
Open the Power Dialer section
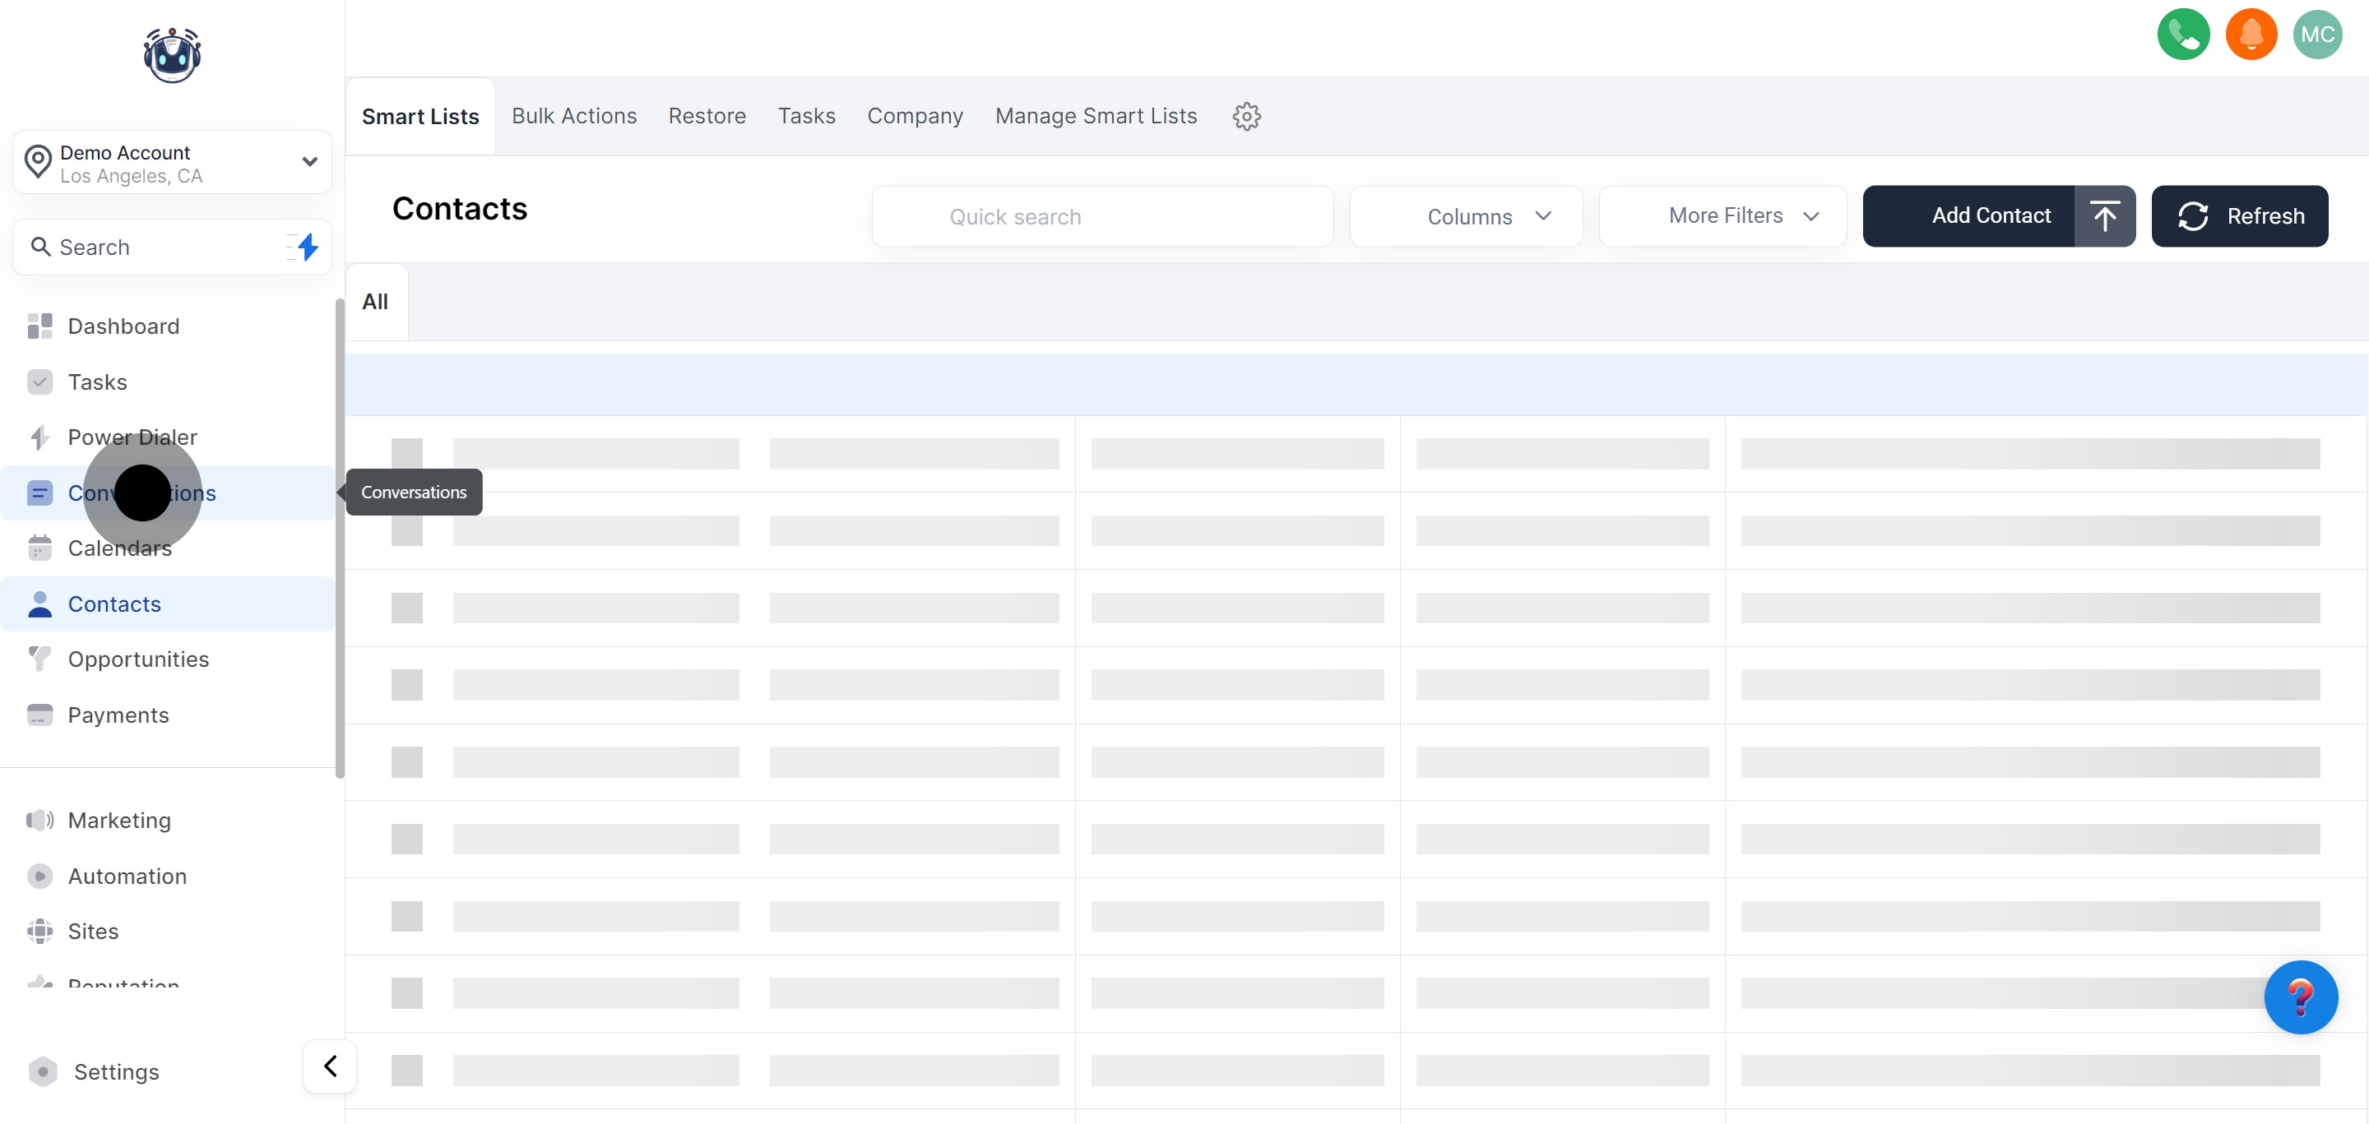pos(132,437)
